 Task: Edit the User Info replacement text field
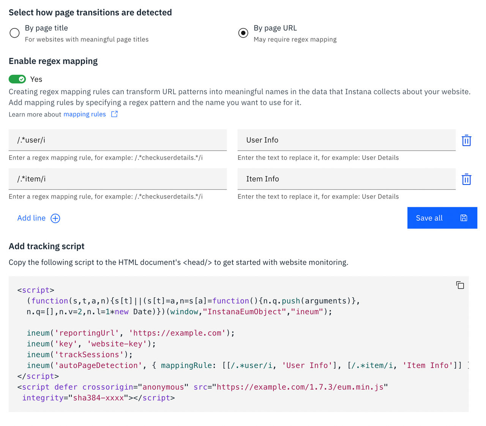346,140
